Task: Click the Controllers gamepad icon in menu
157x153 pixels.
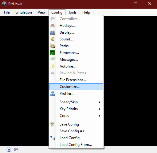Action: click(x=53, y=19)
